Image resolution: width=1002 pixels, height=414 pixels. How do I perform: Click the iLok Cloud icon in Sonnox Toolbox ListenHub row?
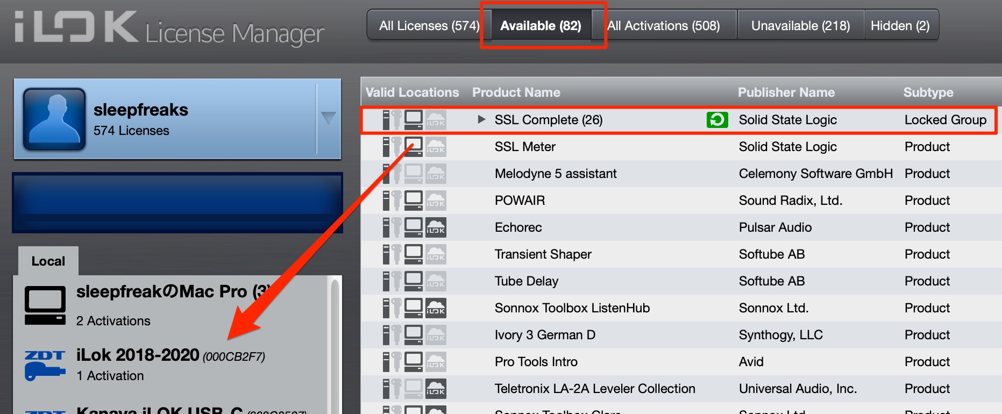pos(436,308)
